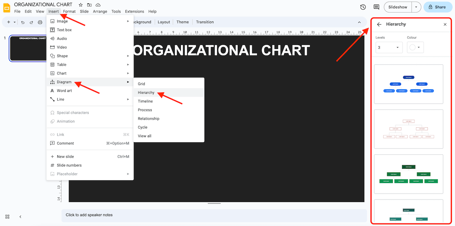455x226 pixels.
Task: Select Slide numbers in Insert menu
Action: point(90,165)
